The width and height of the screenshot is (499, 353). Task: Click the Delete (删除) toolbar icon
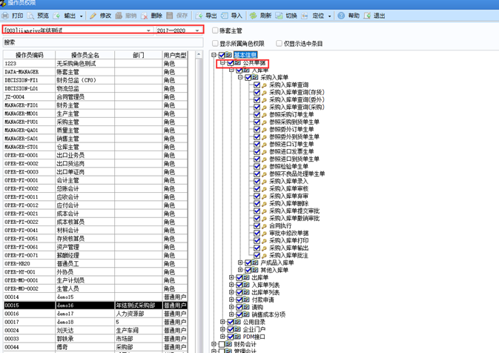[144, 16]
